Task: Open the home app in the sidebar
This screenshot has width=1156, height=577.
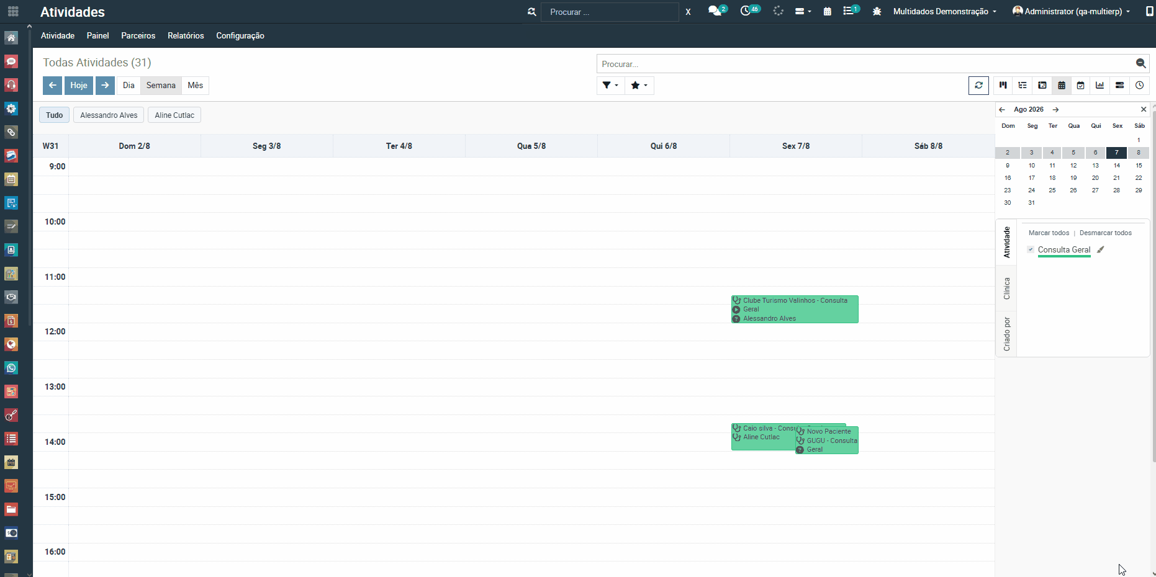Action: (11, 38)
